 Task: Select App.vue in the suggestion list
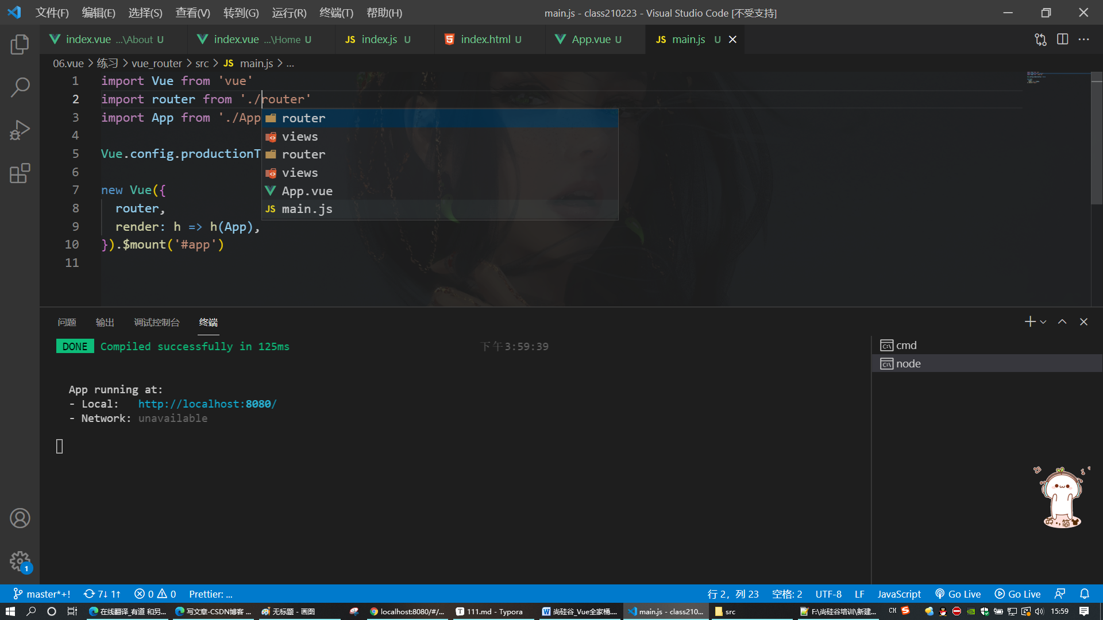point(307,191)
